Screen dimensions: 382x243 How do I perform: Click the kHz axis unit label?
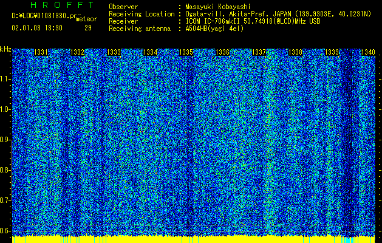tap(5, 49)
